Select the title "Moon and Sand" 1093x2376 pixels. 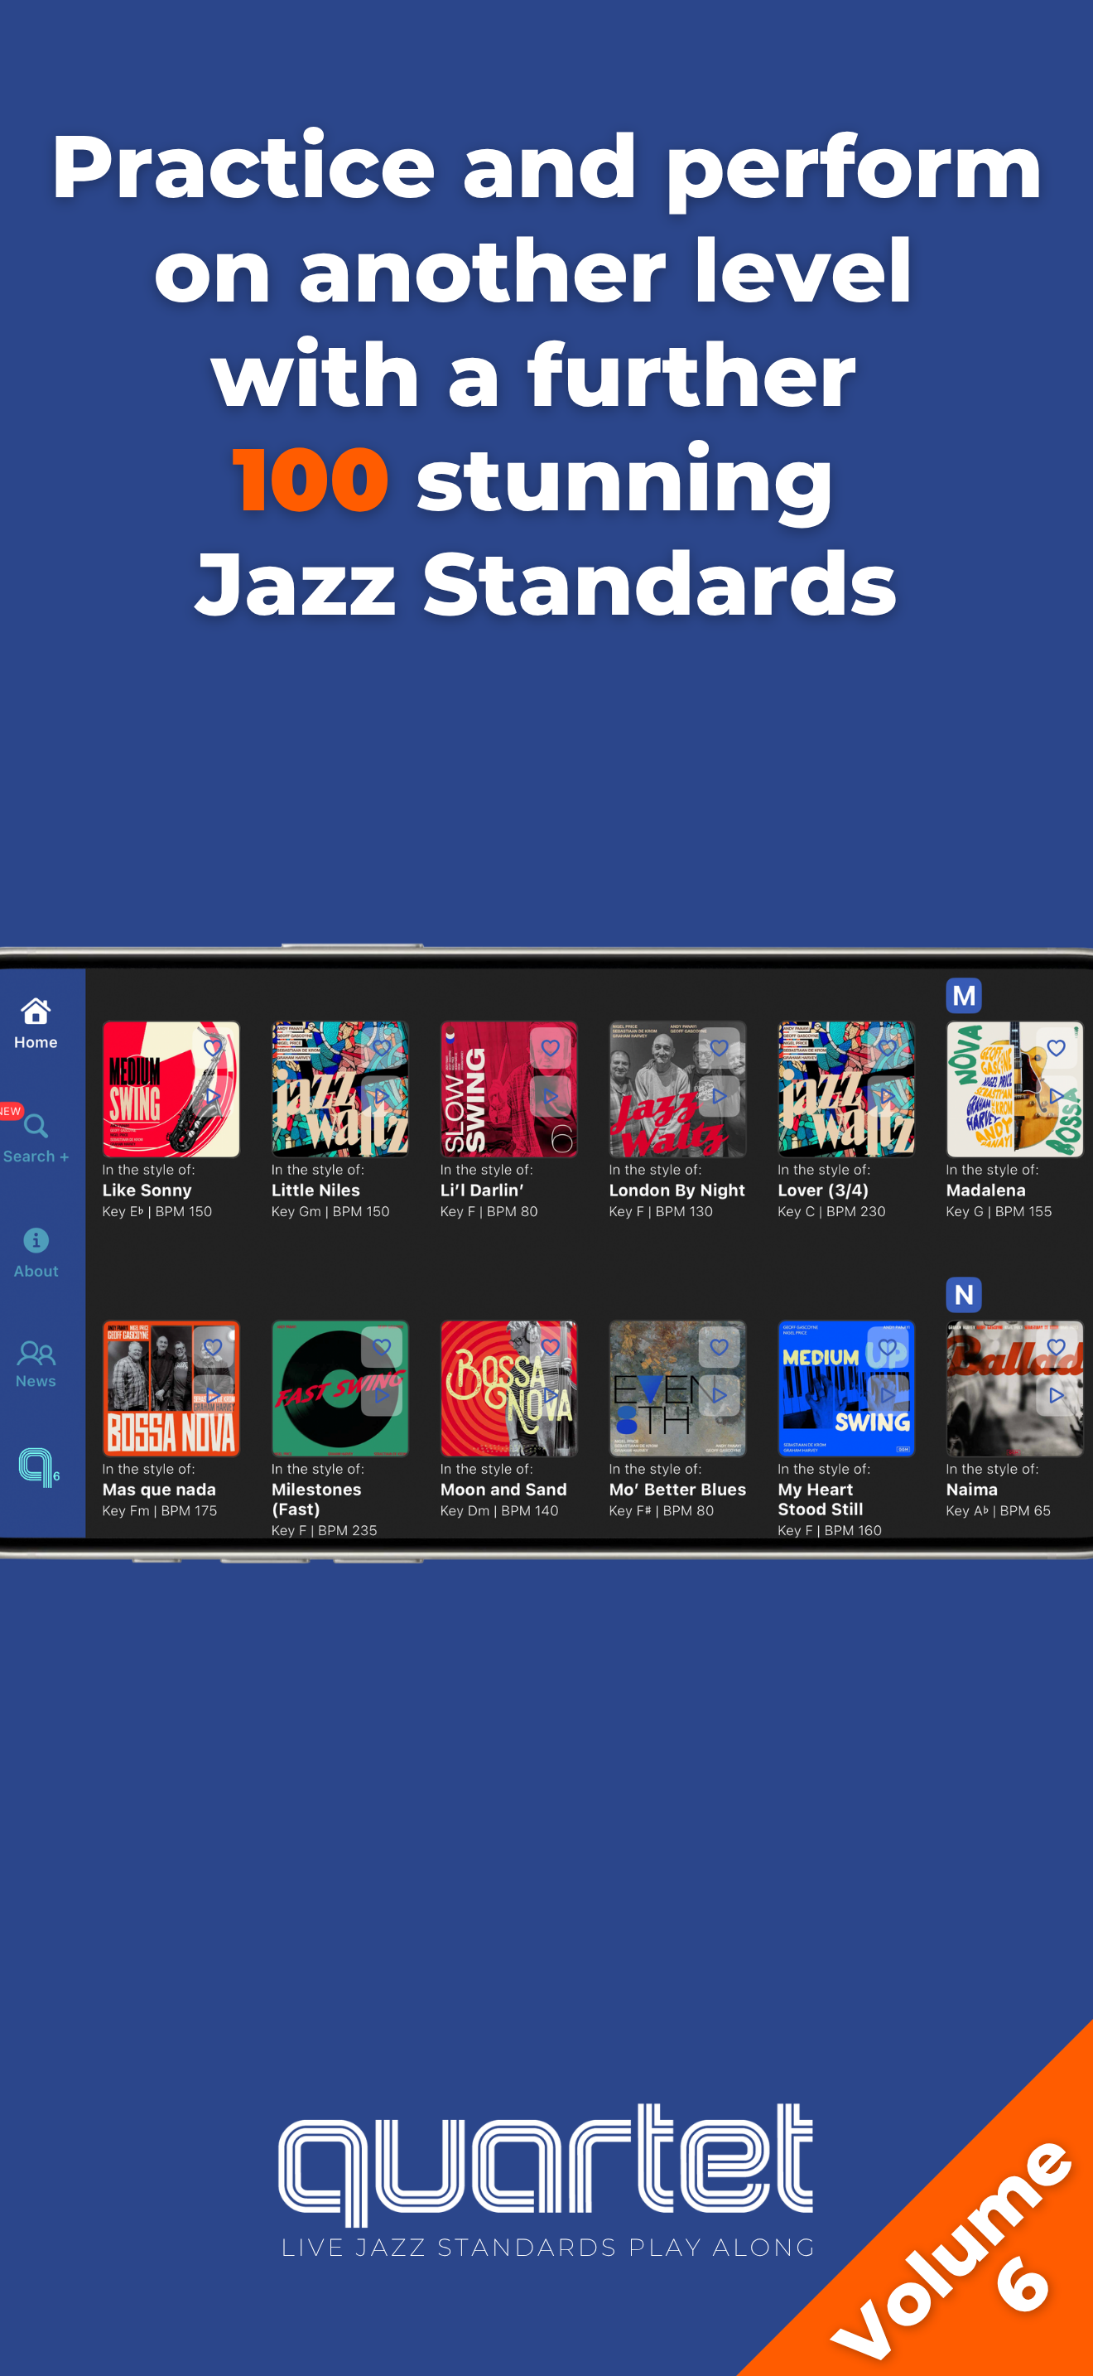pyautogui.click(x=503, y=1490)
